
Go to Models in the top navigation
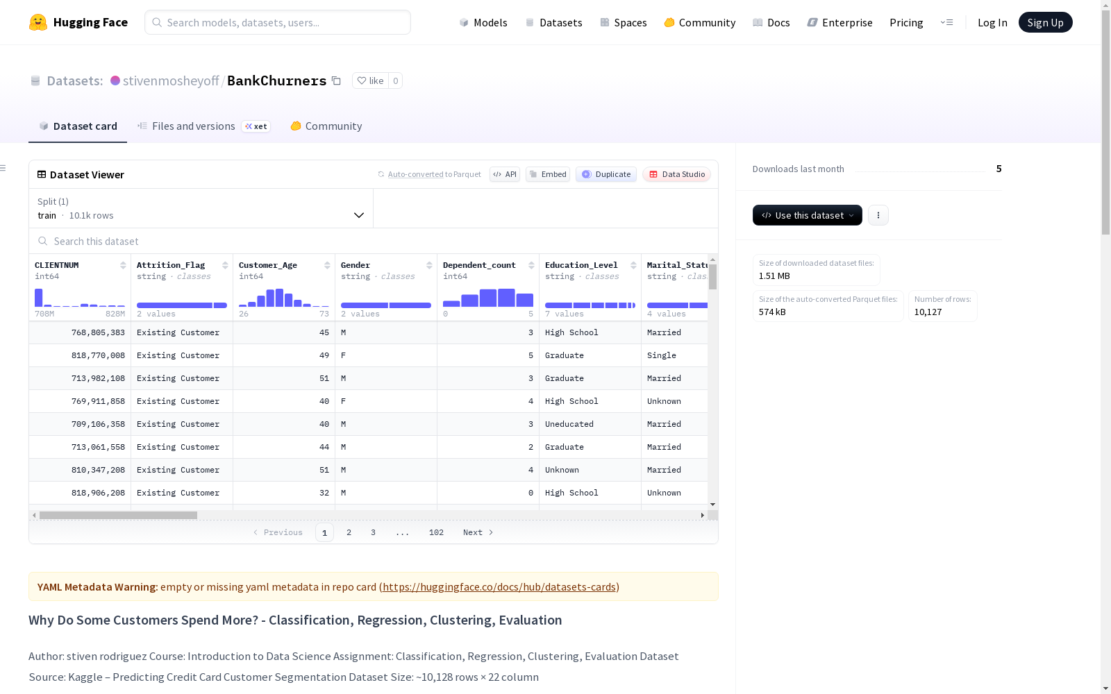coord(483,22)
